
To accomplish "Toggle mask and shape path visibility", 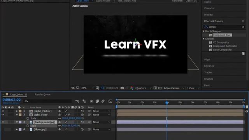I will [102, 88].
